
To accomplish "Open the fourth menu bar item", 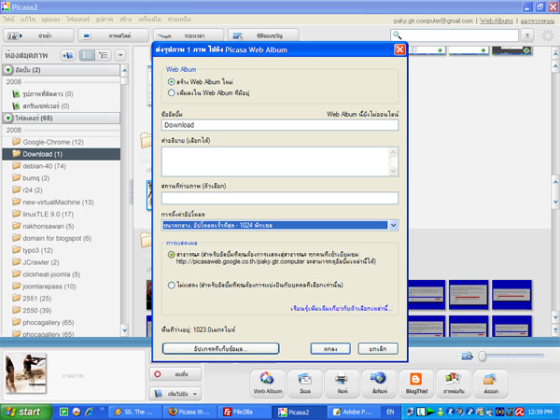I will click(77, 20).
